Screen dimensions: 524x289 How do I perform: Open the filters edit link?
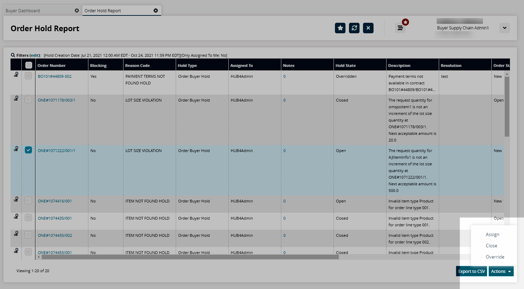34,55
